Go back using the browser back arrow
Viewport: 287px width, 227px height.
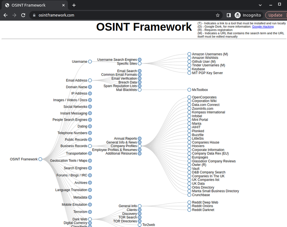(x=6, y=15)
